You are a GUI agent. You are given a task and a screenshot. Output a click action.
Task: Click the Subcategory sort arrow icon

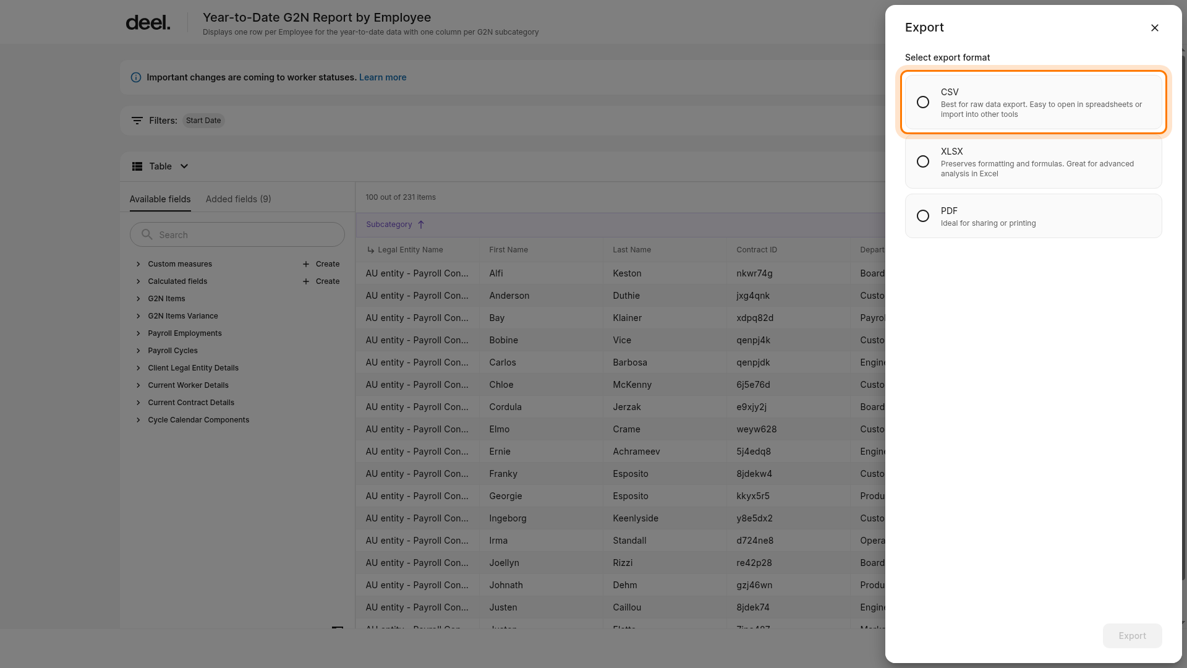click(x=421, y=225)
